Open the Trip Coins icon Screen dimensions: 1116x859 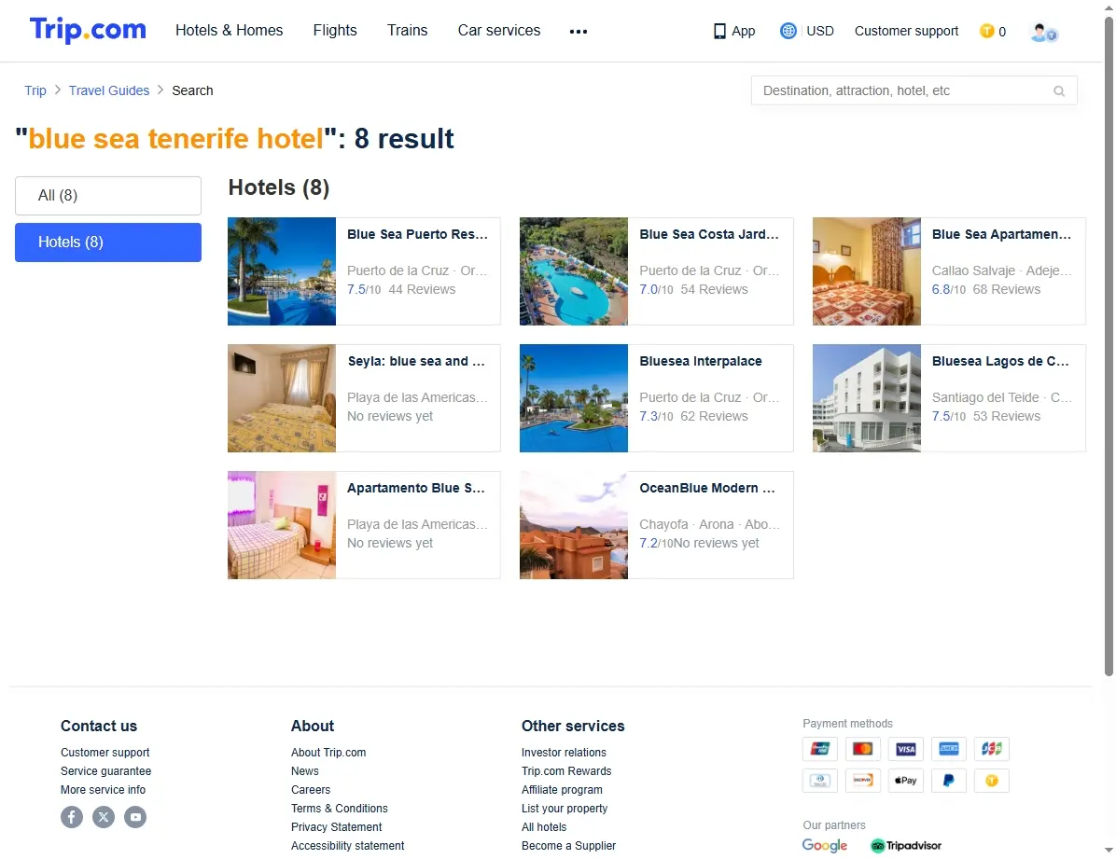click(x=986, y=31)
